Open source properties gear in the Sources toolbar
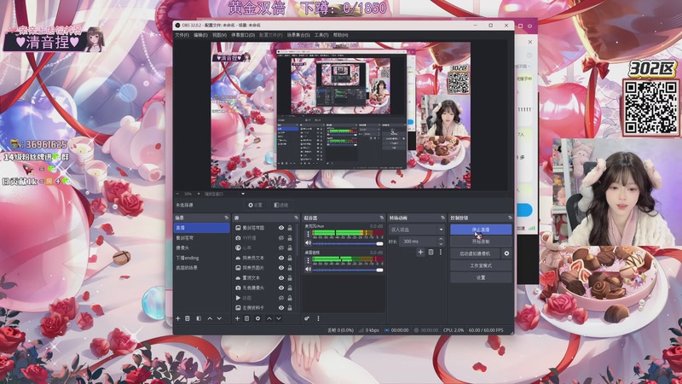 tap(257, 318)
